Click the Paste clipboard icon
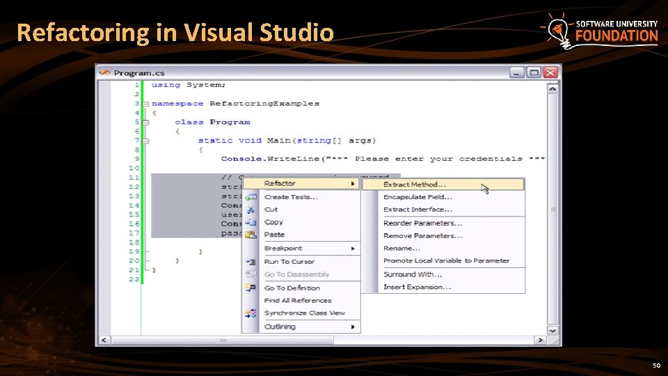This screenshot has height=376, width=668. click(250, 235)
